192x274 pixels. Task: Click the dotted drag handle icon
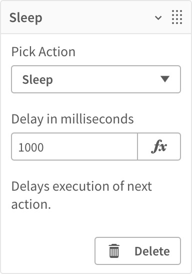tap(177, 17)
